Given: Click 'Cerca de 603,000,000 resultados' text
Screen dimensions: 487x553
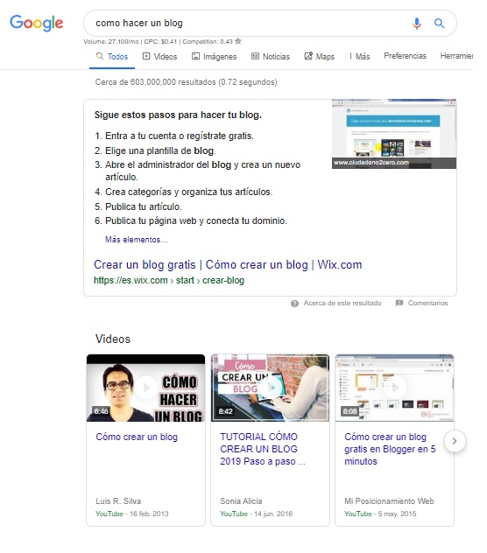Looking at the screenshot, I should click(186, 82).
